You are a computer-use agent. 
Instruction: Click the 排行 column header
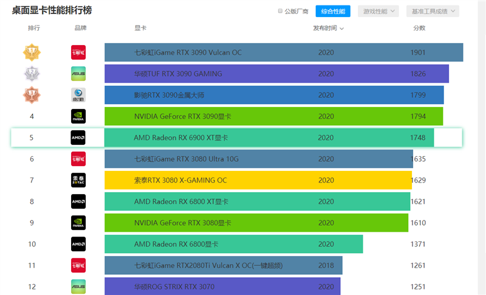tap(34, 28)
